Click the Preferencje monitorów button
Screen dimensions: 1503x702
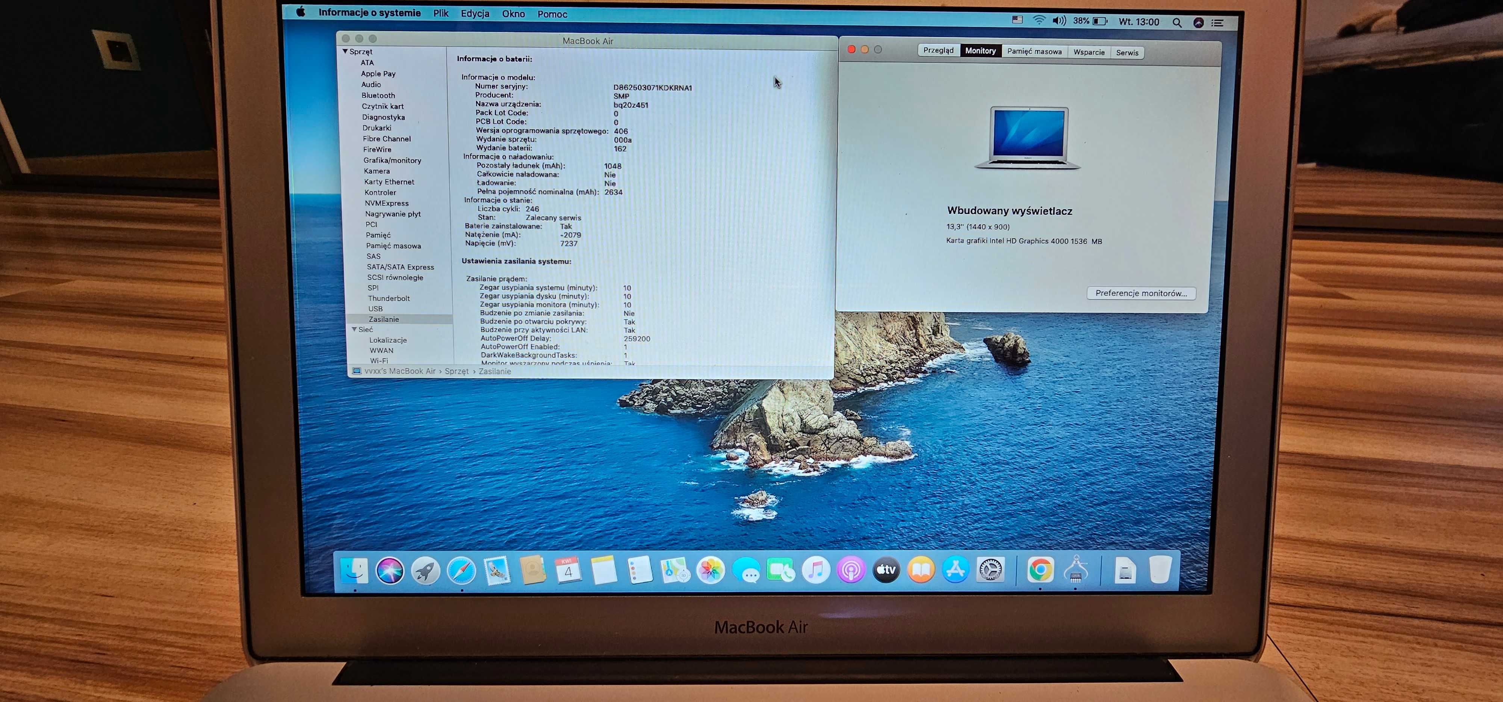click(x=1141, y=293)
